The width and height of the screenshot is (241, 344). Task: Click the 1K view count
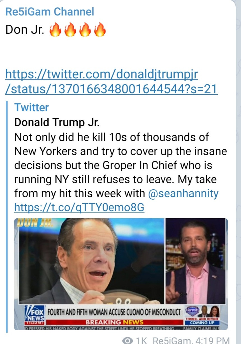(142, 340)
